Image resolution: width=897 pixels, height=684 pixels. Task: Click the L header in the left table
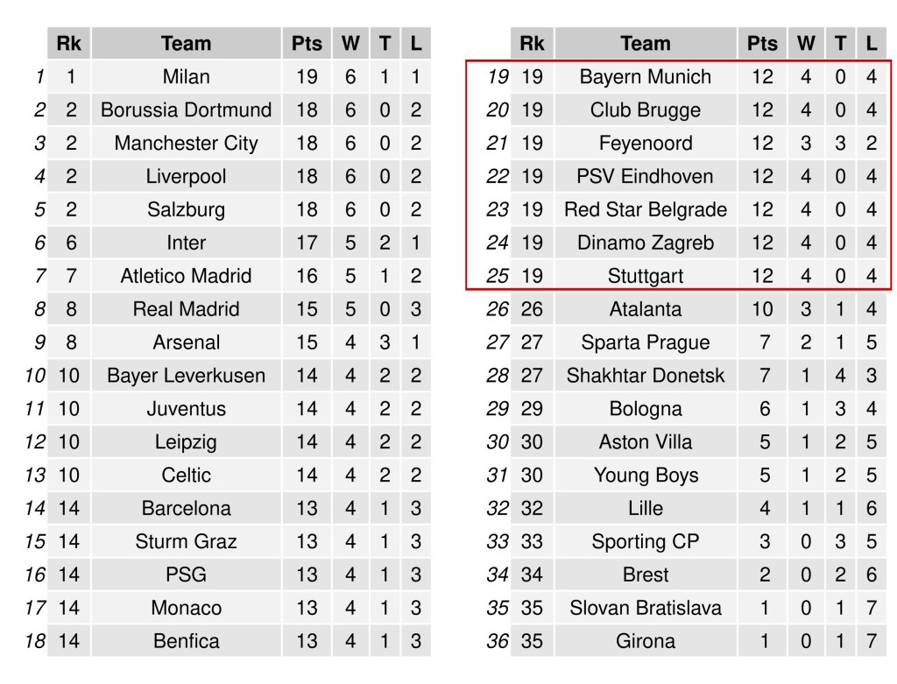415,43
